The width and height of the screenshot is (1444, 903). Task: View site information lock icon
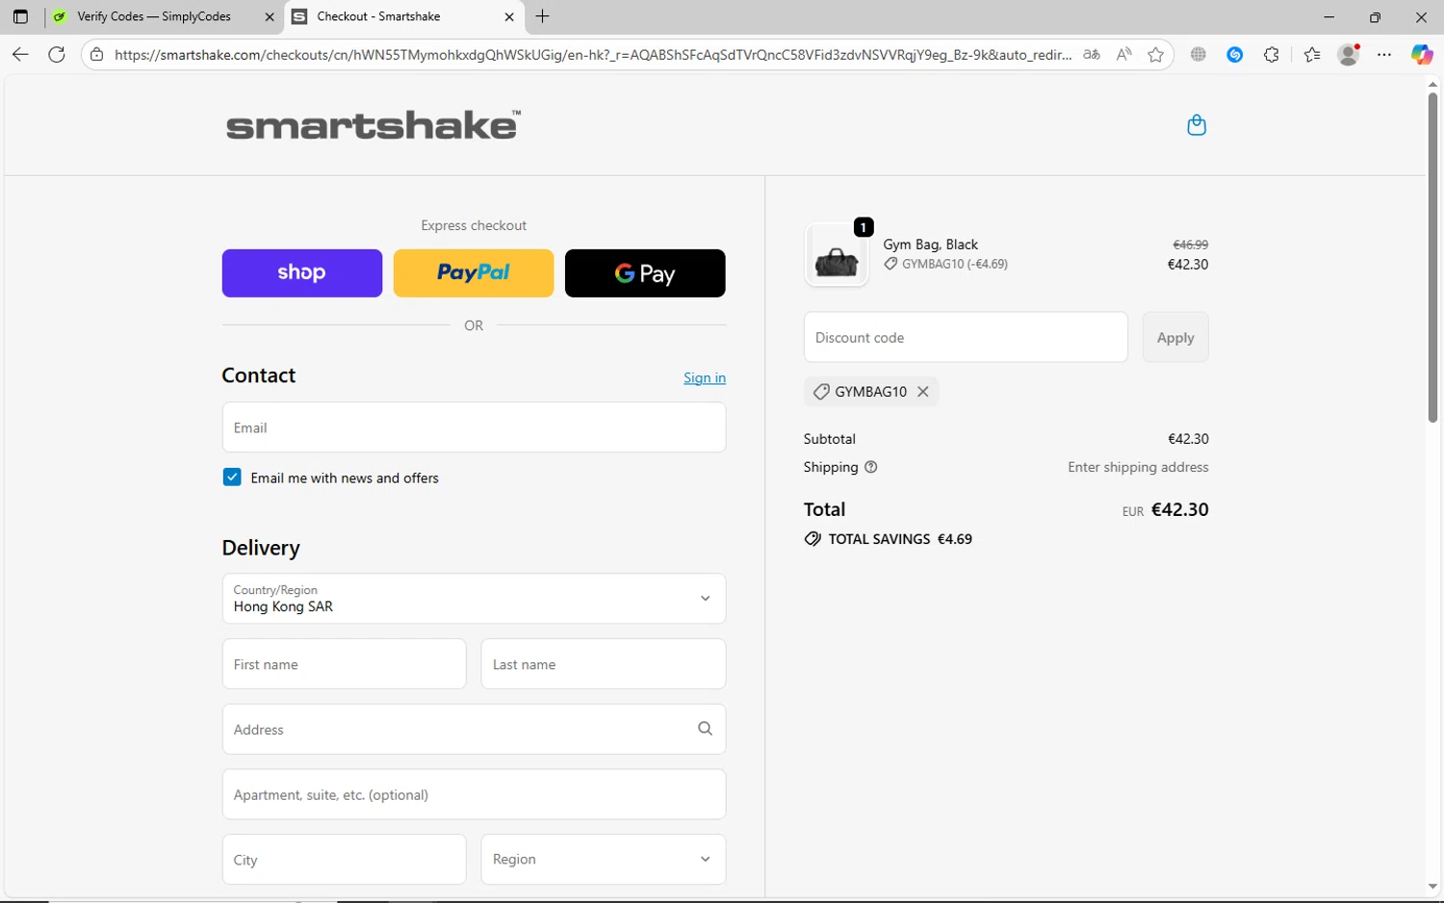[96, 55]
